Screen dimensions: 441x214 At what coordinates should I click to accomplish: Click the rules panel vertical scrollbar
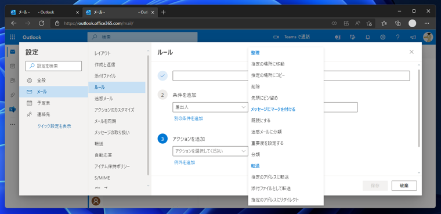click(419, 108)
